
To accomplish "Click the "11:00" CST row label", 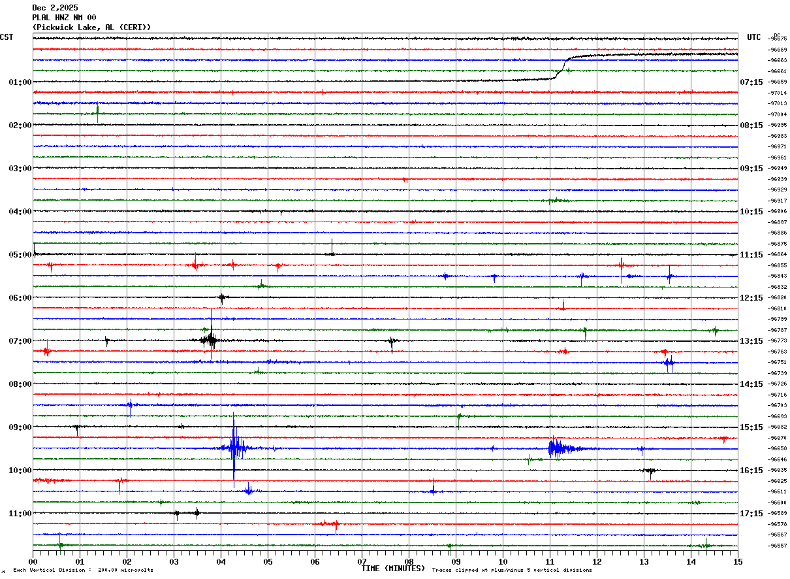I will (x=20, y=514).
